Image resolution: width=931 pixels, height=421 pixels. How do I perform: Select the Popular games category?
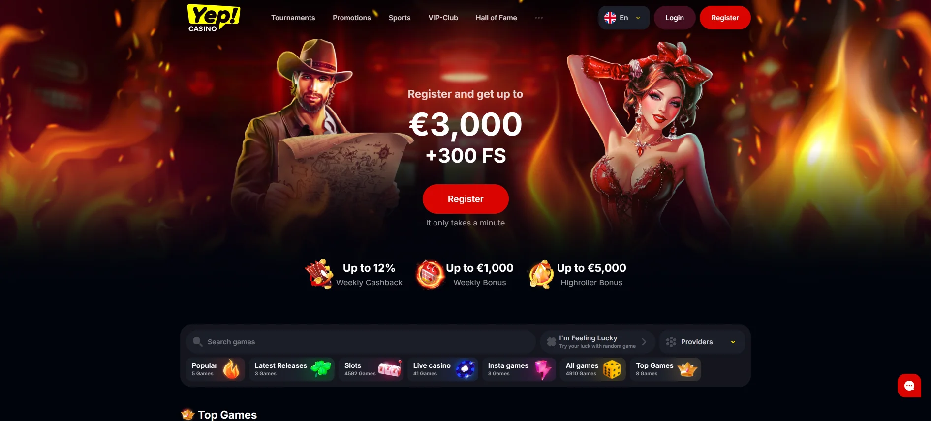(x=216, y=369)
